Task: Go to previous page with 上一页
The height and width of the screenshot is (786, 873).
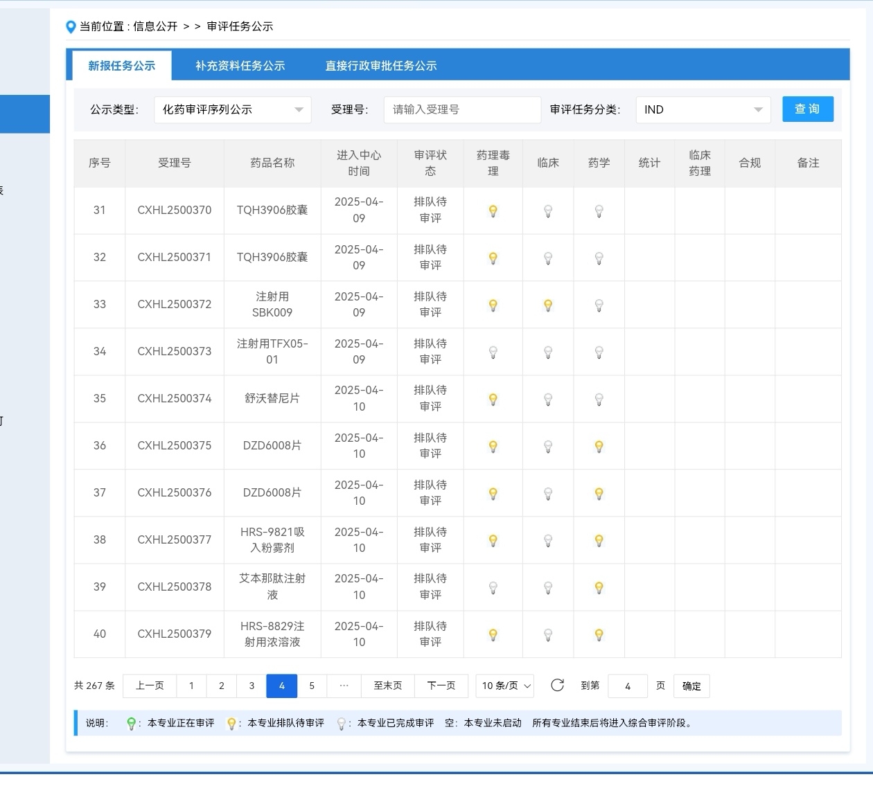Action: tap(150, 686)
